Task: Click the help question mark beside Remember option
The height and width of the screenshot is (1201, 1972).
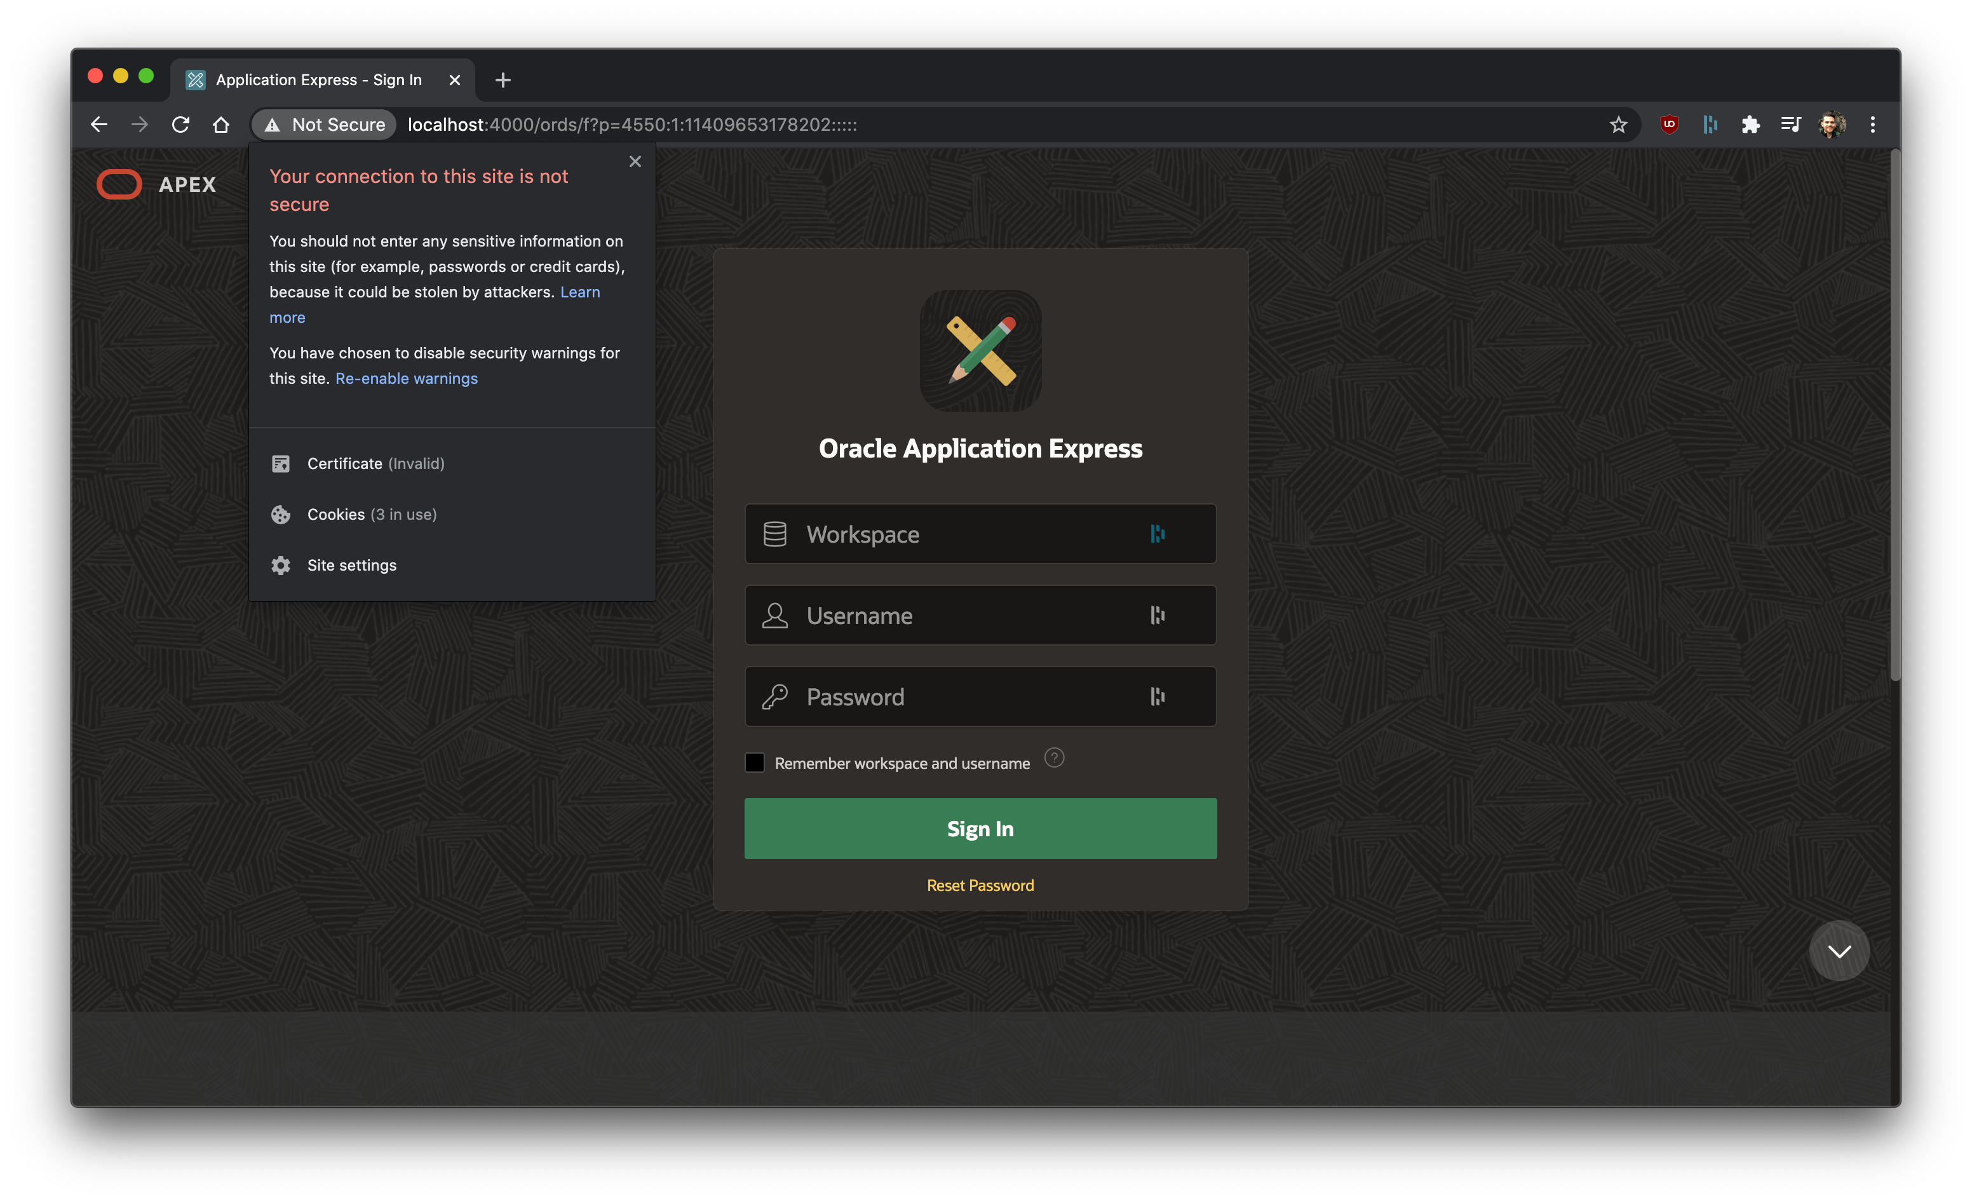Action: click(x=1054, y=757)
